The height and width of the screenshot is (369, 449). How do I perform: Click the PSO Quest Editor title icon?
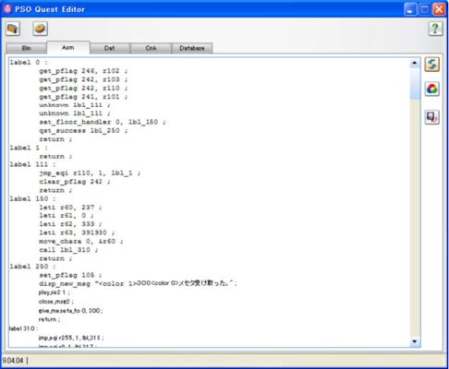pos(7,9)
